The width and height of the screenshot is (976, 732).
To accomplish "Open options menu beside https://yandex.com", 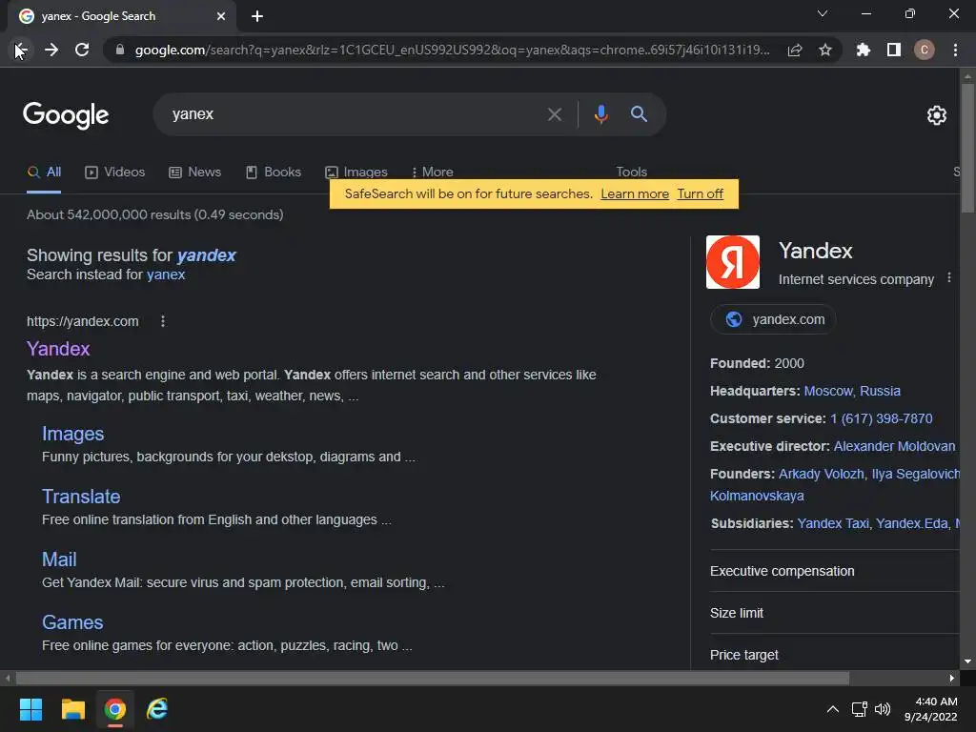I will pyautogui.click(x=163, y=321).
